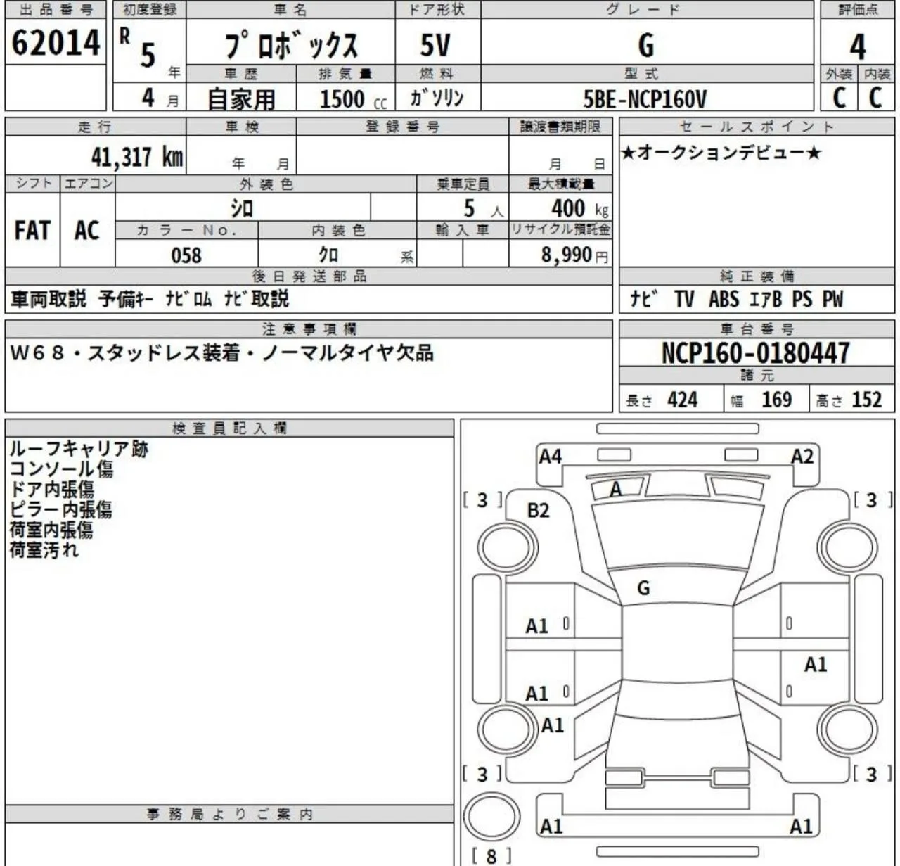Select the overall evaluation score 4
Viewport: 900px width, 866px height.
[857, 46]
